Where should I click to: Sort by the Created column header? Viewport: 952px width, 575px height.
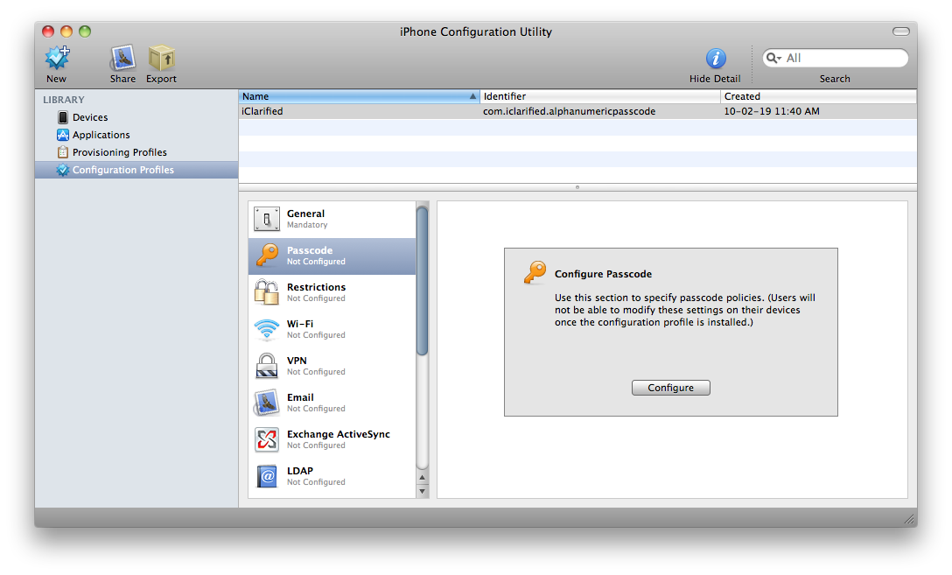(x=818, y=96)
